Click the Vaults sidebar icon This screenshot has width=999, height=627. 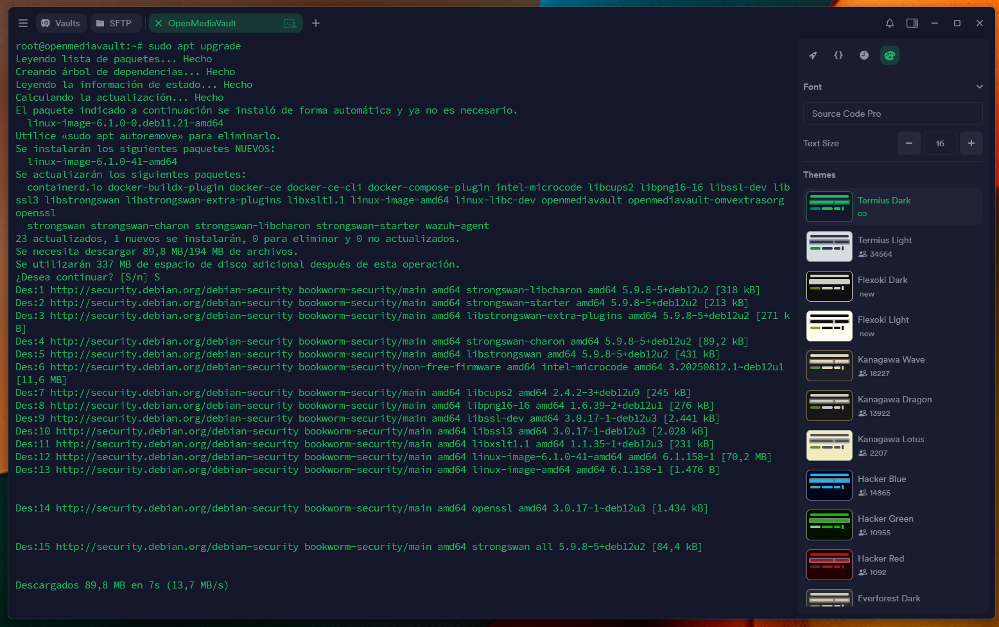coord(61,22)
